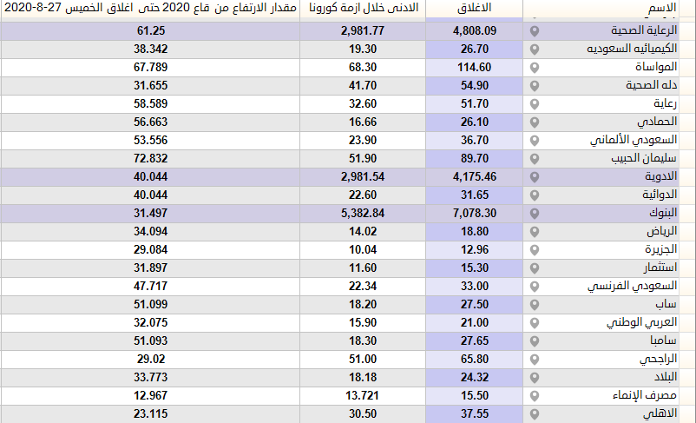Viewport: 696px width, 423px height.
Task: Select the الراجحي bank name
Action: pos(659,359)
